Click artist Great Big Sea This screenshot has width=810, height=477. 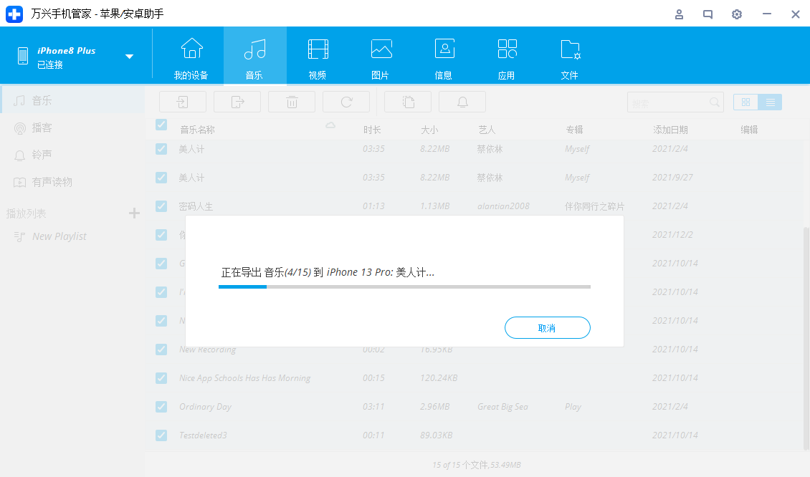click(502, 407)
